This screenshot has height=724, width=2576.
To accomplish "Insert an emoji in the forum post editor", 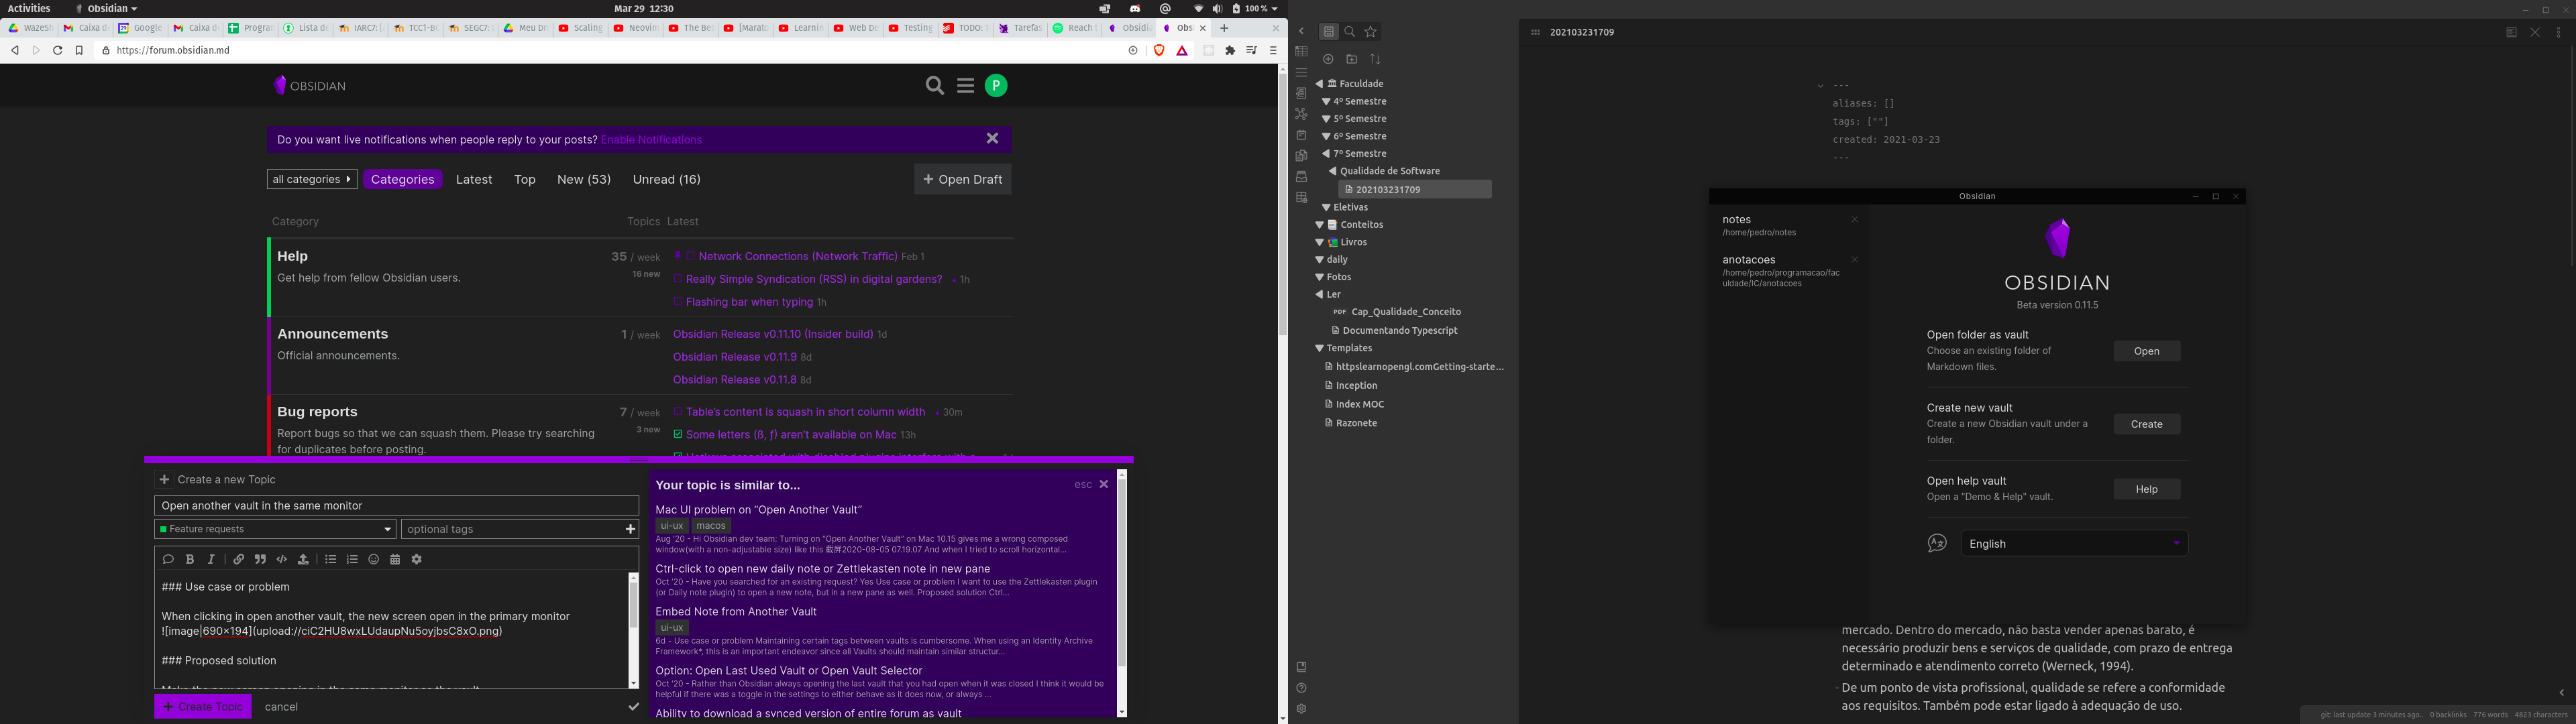I will (x=374, y=560).
